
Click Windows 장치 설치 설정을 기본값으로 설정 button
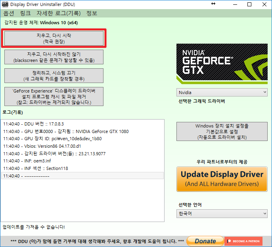click(x=222, y=131)
